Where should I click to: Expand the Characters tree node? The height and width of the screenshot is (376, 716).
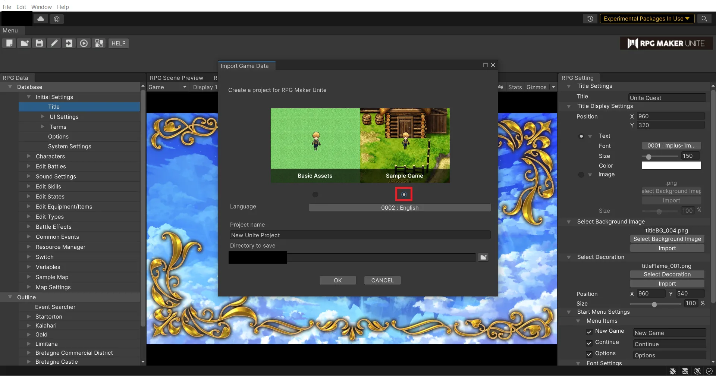tap(29, 156)
